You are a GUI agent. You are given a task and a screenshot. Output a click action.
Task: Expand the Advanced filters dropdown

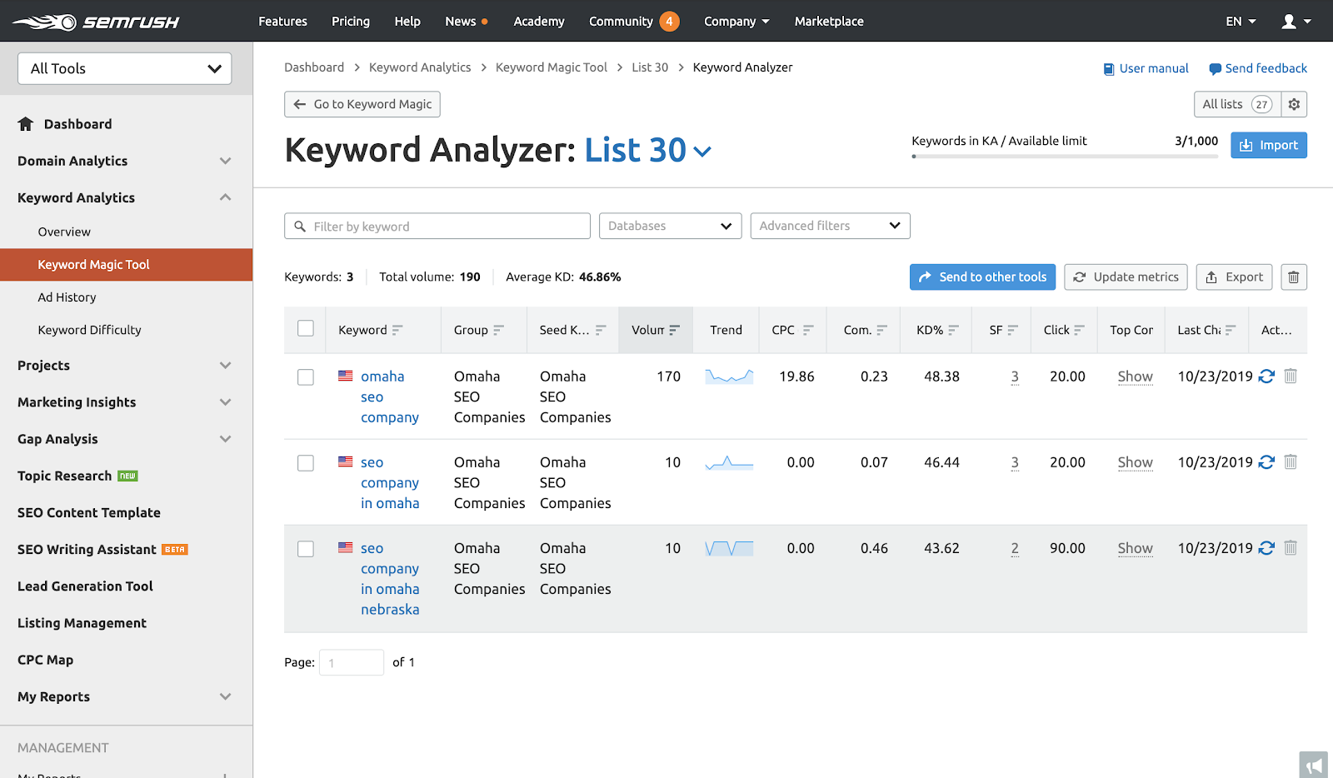point(830,227)
